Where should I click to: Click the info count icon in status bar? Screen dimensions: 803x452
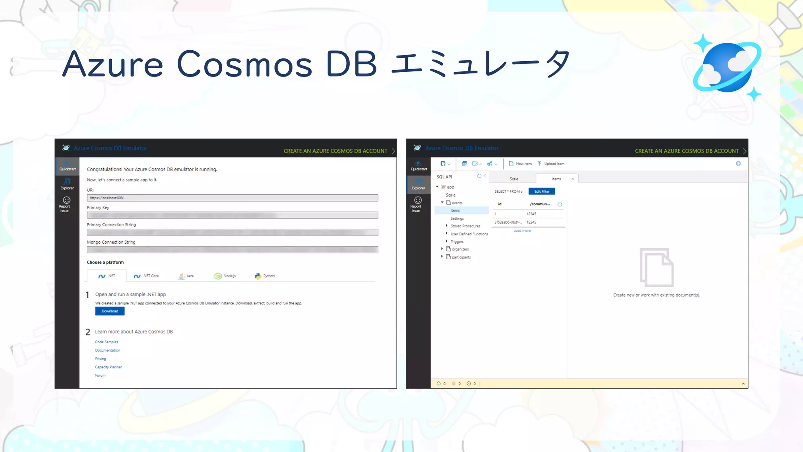(x=469, y=384)
